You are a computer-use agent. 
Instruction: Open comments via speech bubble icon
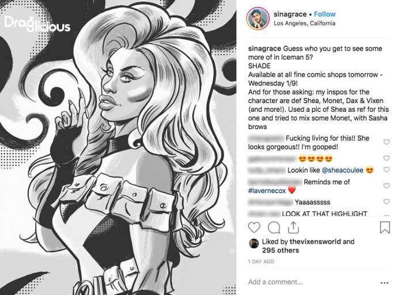(x=274, y=228)
